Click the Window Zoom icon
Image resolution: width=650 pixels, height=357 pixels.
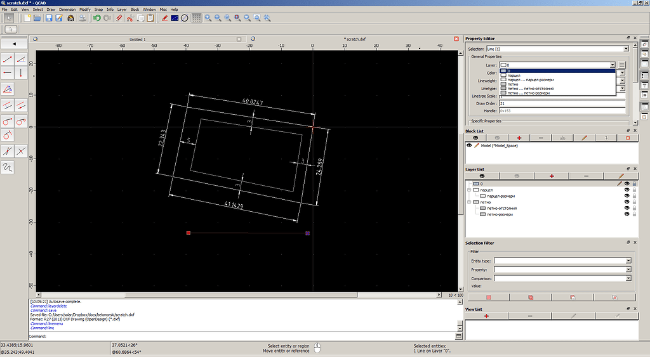[257, 18]
